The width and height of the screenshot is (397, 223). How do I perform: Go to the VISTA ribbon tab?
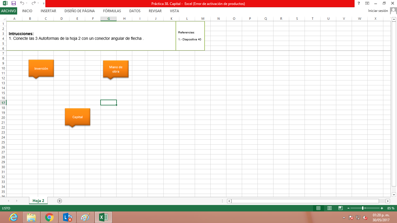[174, 11]
